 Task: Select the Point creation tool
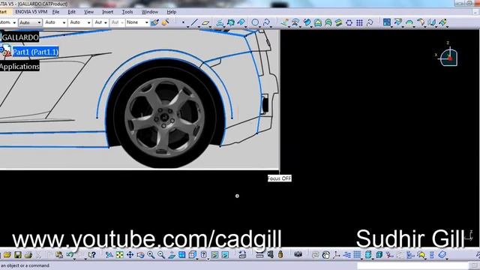[x=183, y=22]
